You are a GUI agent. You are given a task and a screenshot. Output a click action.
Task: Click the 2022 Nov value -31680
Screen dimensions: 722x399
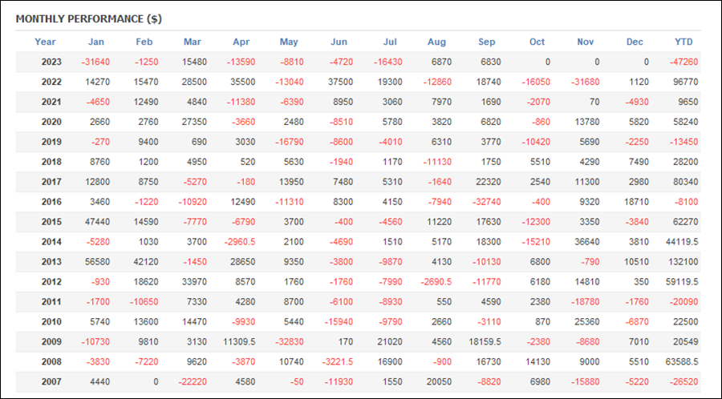tap(585, 83)
